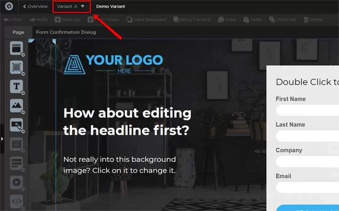Viewport: 339px width, 211px height.
Task: Select the Video widget icon
Action: [x=16, y=182]
